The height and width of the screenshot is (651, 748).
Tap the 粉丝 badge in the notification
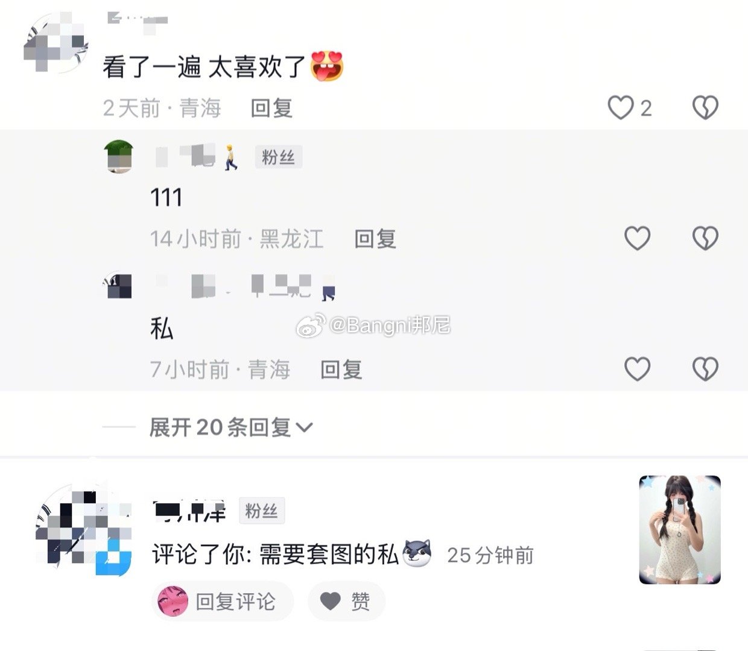tap(261, 511)
